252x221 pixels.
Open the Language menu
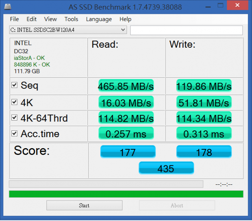click(x=99, y=19)
